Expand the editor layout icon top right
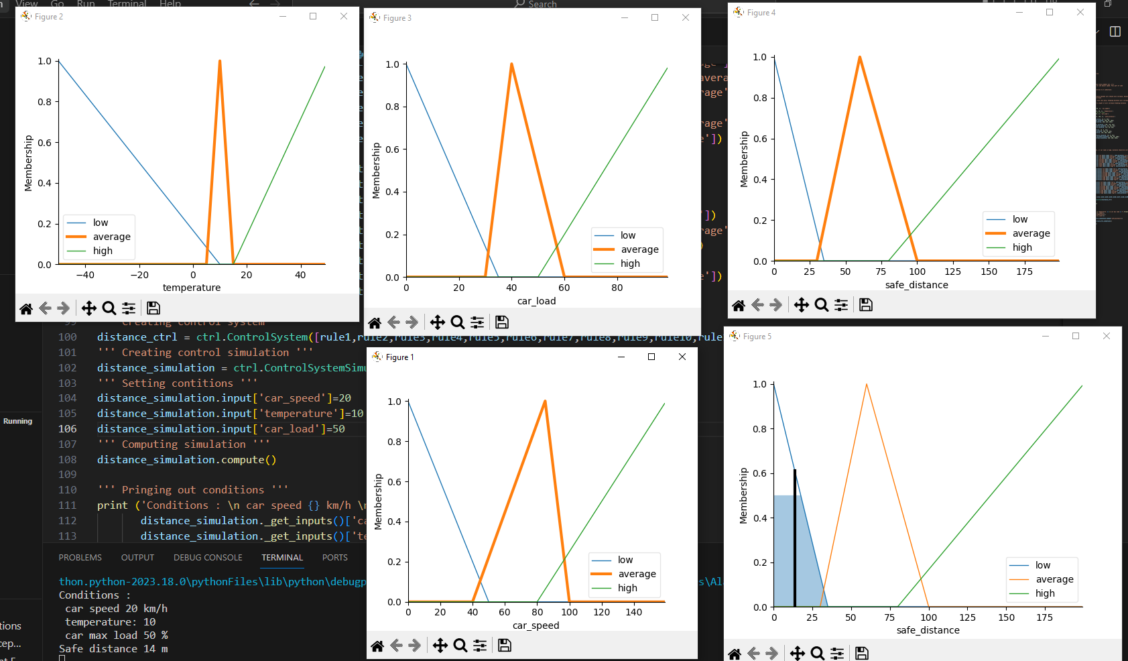The width and height of the screenshot is (1128, 661). (1114, 31)
